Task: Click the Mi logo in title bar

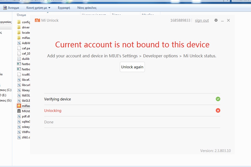Action: tap(37, 20)
